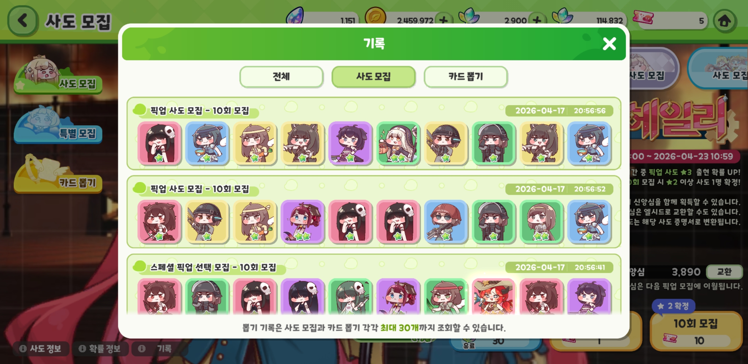
Task: Open 카드 뽑기 in the left sidebar
Action: point(58,175)
